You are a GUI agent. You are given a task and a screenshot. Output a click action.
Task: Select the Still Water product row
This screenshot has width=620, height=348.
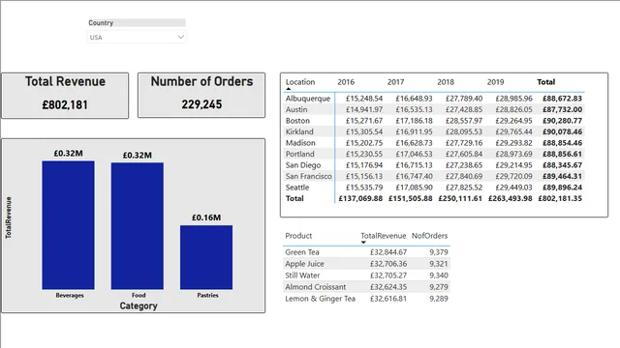coord(366,275)
